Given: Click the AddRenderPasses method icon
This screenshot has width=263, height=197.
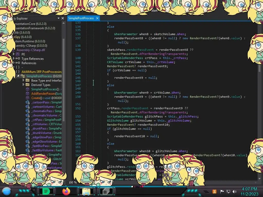Looking at the screenshot, I should [27, 93].
